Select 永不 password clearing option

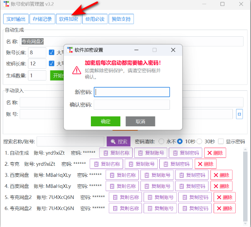(161, 142)
